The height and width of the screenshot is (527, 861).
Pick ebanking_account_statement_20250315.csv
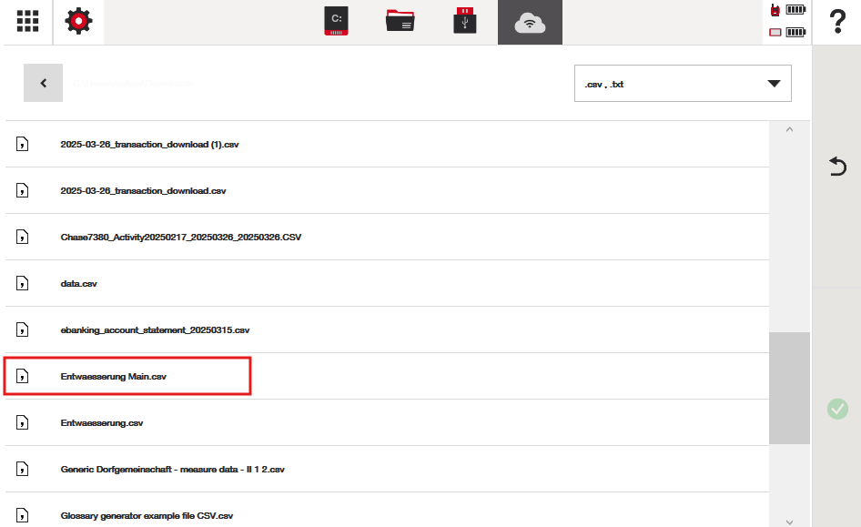155,330
